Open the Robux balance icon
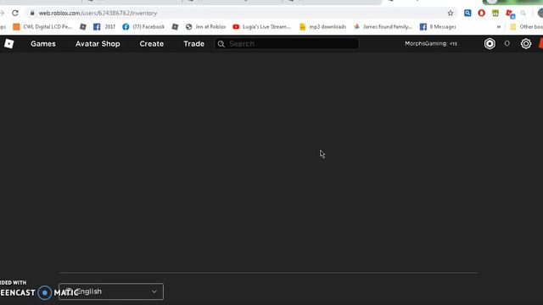 (x=490, y=43)
